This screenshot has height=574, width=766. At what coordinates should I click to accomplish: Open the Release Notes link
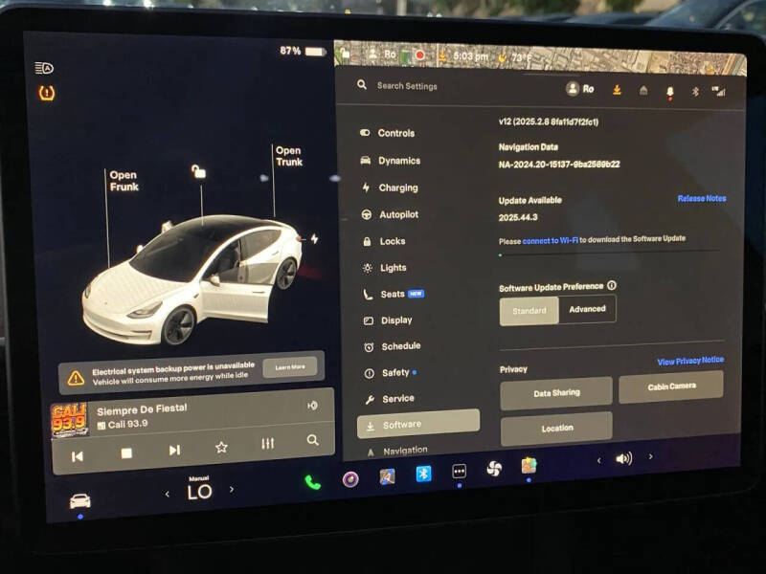click(x=700, y=198)
